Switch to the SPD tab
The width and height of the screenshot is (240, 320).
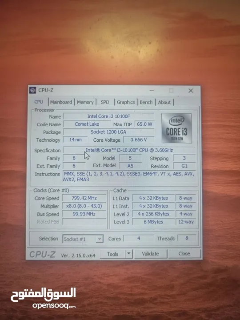(x=105, y=102)
